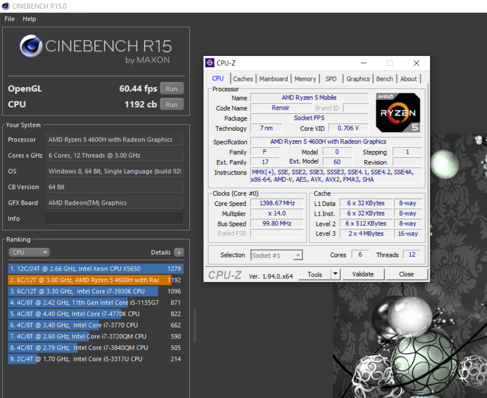The width and height of the screenshot is (487, 398).
Task: Open the Details arrow in Ranking
Action: [179, 252]
